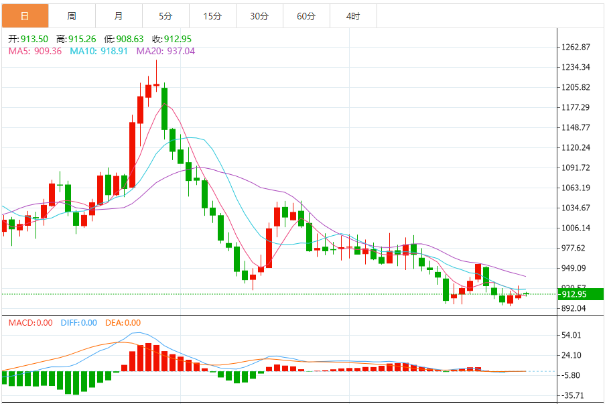Image resolution: width=607 pixels, height=404 pixels.
Task: Select the 日 daily chart tab
Action: (x=25, y=16)
